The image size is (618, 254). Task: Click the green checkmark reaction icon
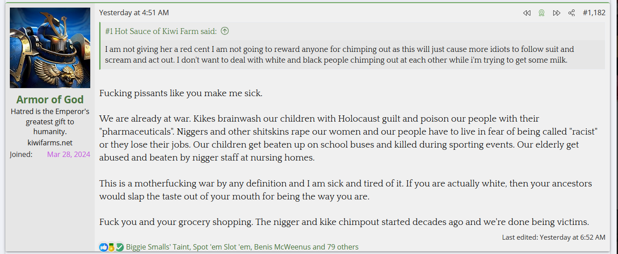tap(119, 247)
